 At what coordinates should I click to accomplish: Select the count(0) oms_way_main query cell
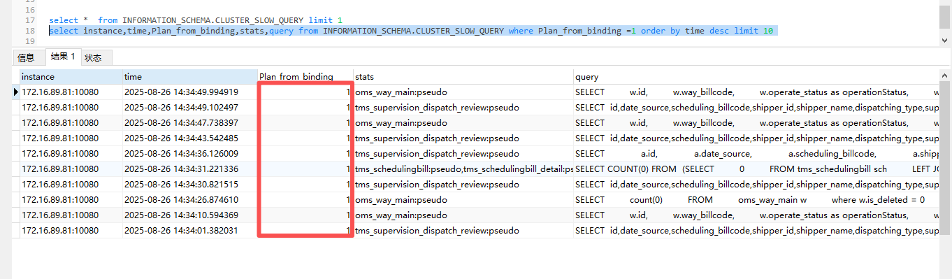click(756, 200)
